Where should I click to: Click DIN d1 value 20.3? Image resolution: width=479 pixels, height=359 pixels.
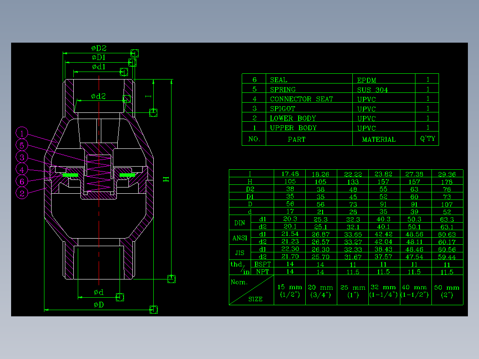pos(290,219)
